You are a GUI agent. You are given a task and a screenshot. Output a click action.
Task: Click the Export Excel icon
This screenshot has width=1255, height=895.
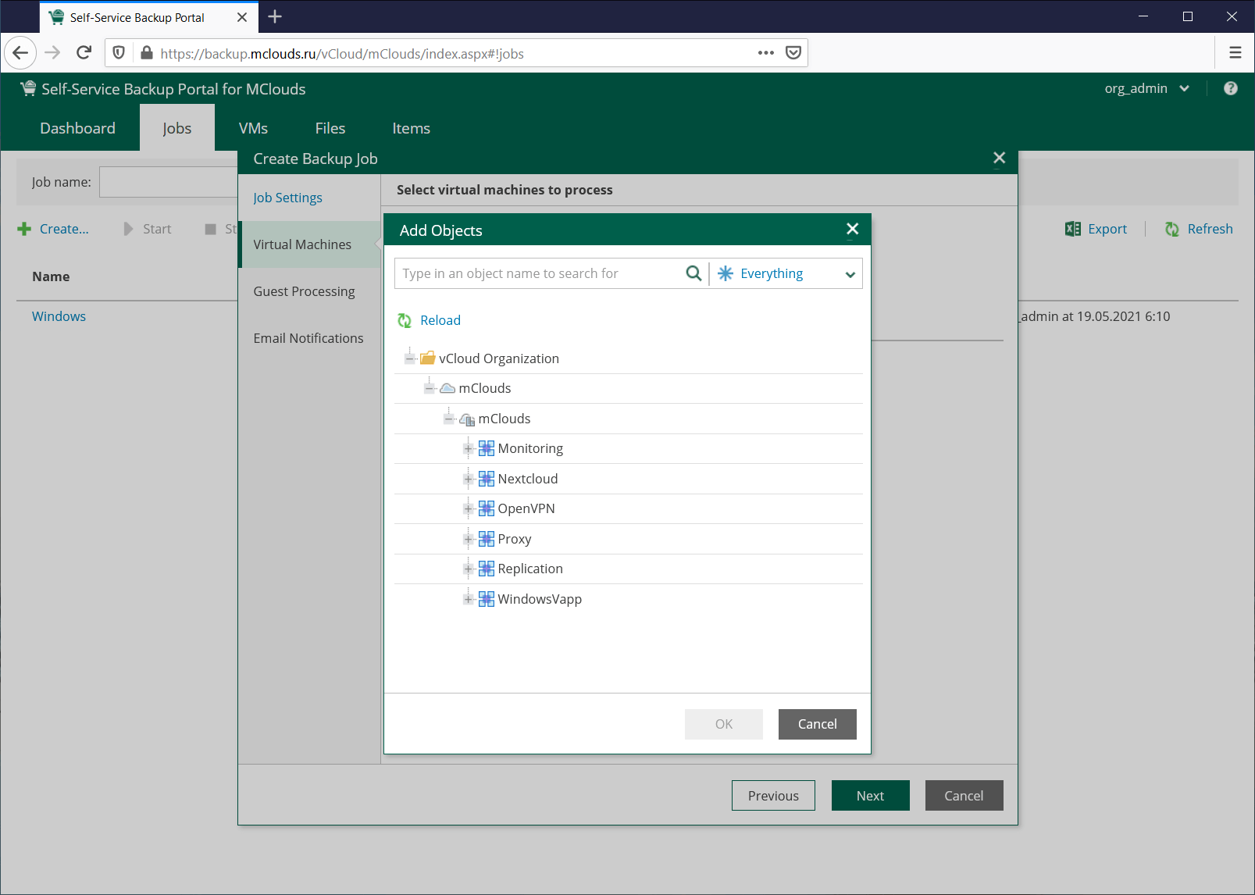(1073, 229)
